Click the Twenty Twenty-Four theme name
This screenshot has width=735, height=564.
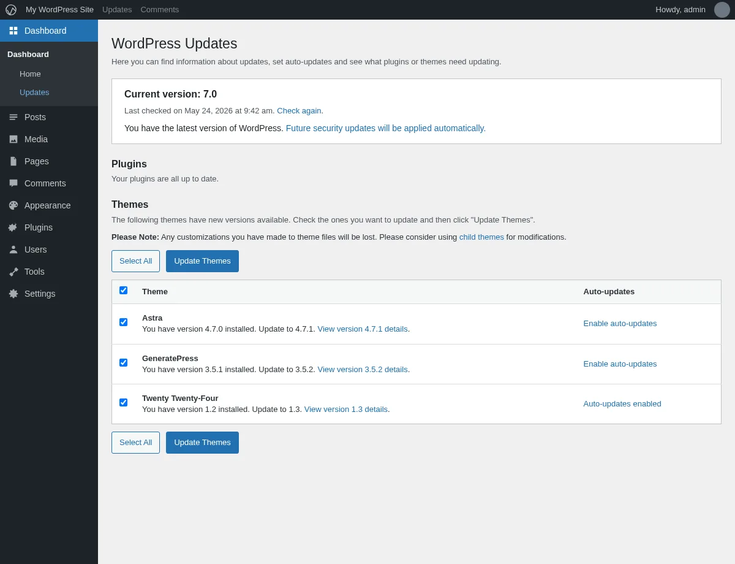[180, 398]
